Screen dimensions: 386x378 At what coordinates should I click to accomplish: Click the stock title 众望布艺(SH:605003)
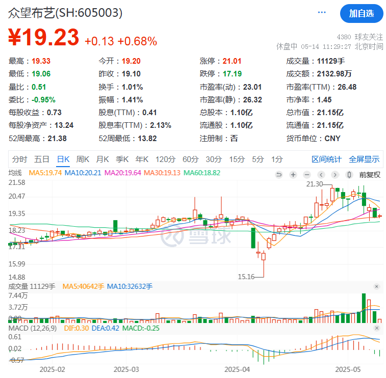tap(65, 13)
